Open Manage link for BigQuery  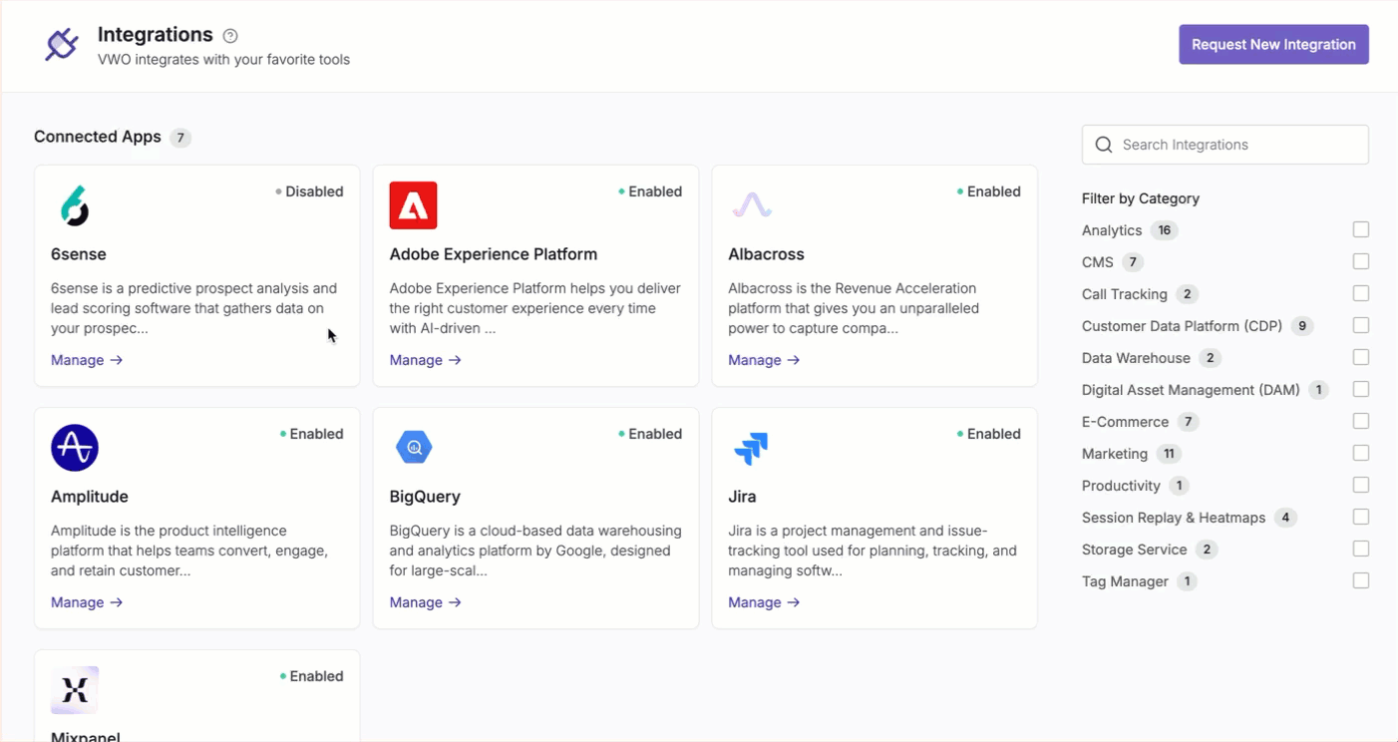click(426, 602)
